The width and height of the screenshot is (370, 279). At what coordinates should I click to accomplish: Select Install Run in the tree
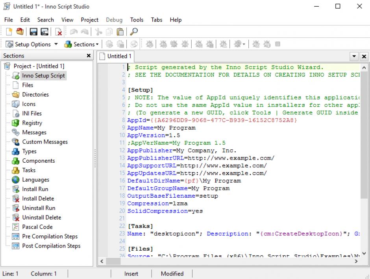pos(35,189)
